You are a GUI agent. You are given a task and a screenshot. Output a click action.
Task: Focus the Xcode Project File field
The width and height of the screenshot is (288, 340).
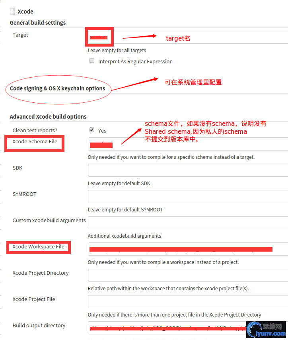pos(188,301)
